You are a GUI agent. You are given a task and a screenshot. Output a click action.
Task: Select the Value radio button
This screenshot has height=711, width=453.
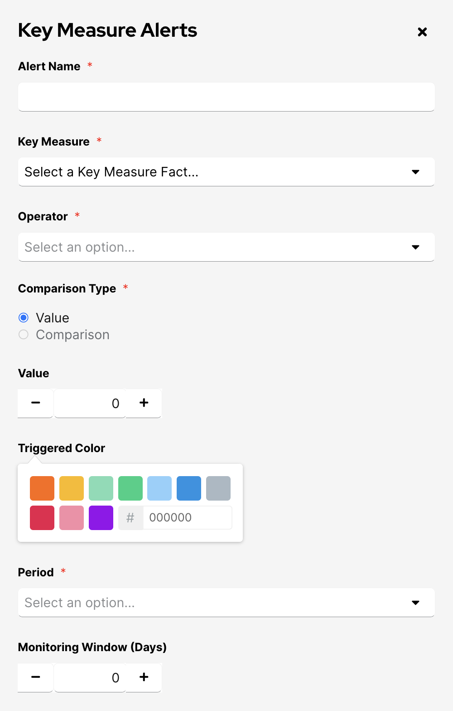[x=24, y=317]
